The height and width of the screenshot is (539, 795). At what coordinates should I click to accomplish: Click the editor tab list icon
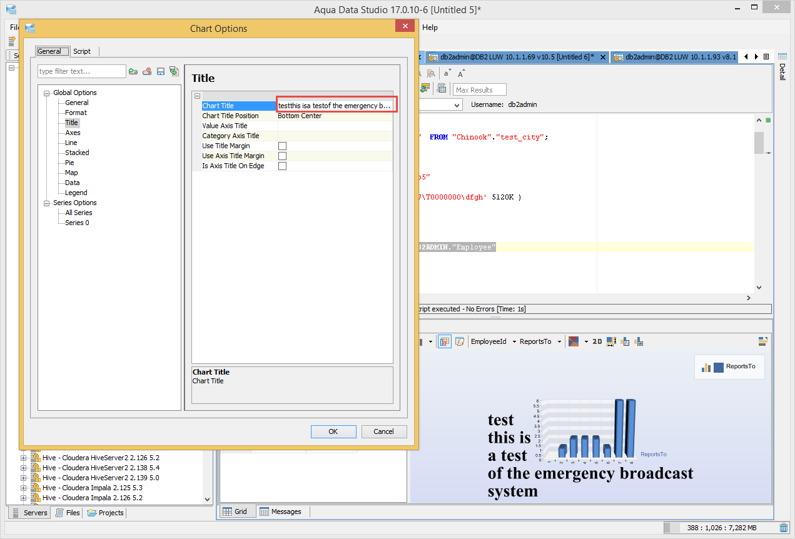(766, 57)
